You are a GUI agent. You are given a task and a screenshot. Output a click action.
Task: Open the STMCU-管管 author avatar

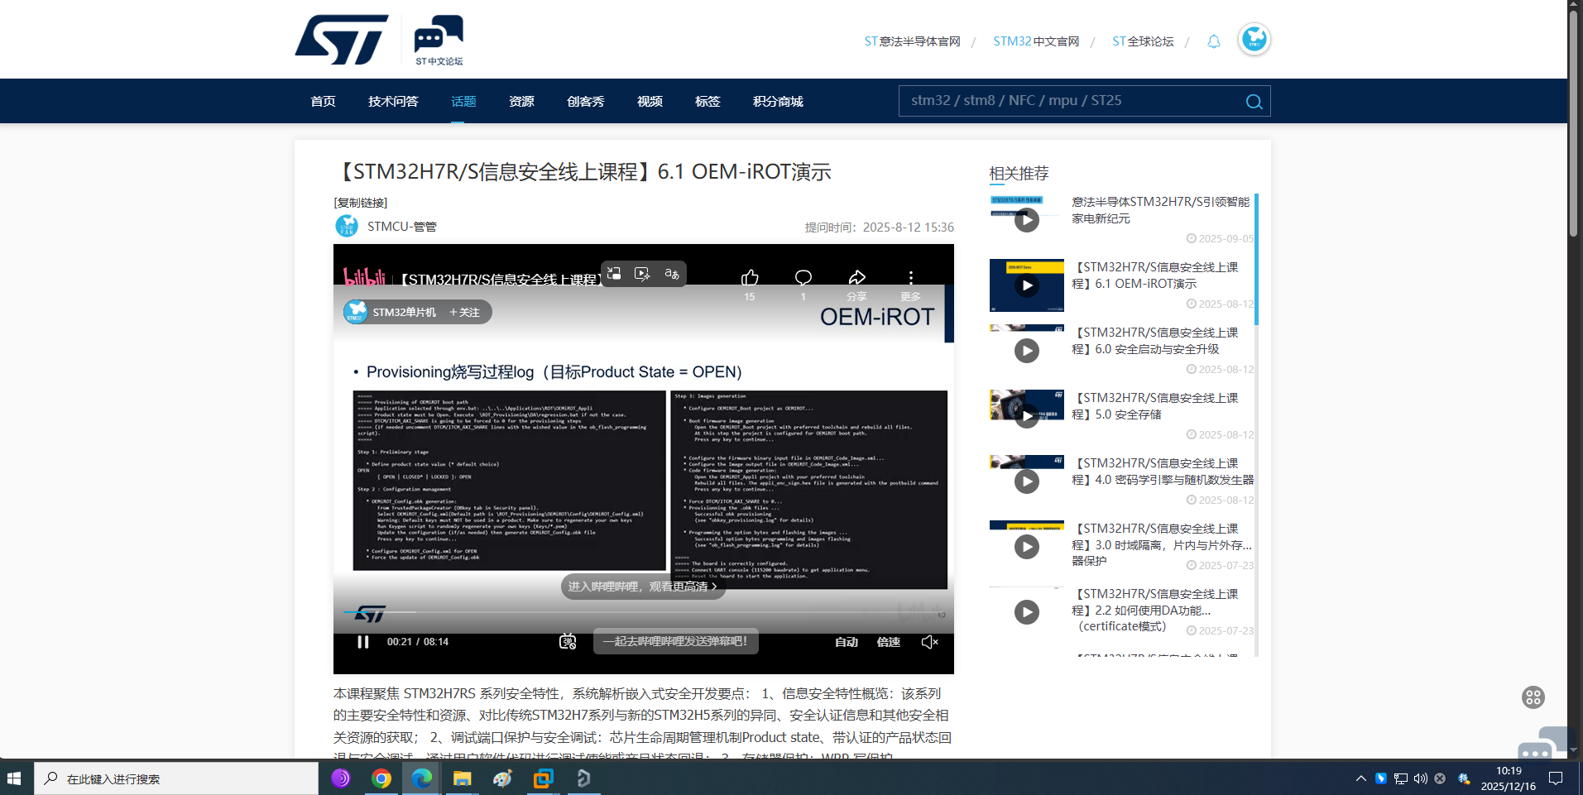pyautogui.click(x=347, y=226)
